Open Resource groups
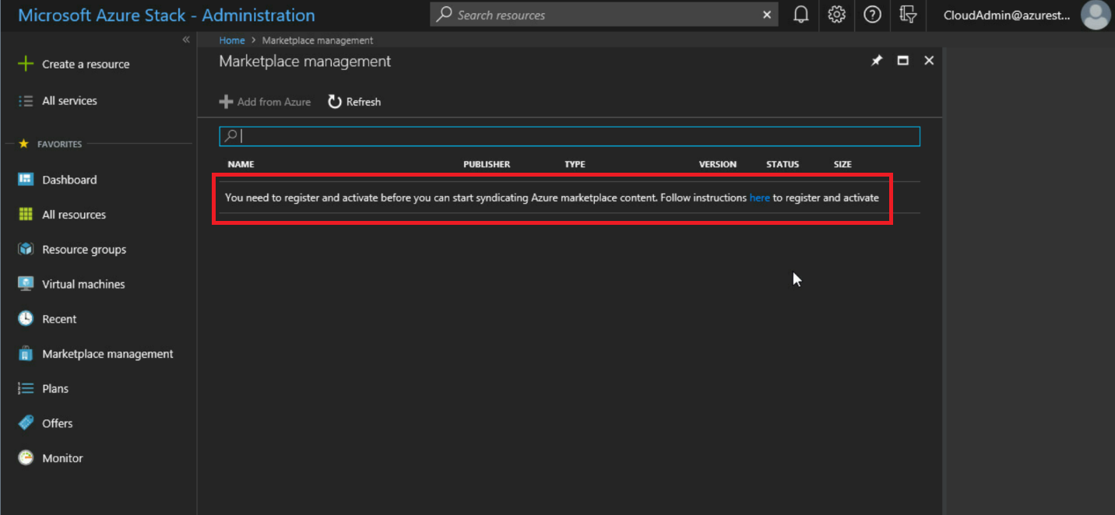The image size is (1115, 515). point(83,249)
